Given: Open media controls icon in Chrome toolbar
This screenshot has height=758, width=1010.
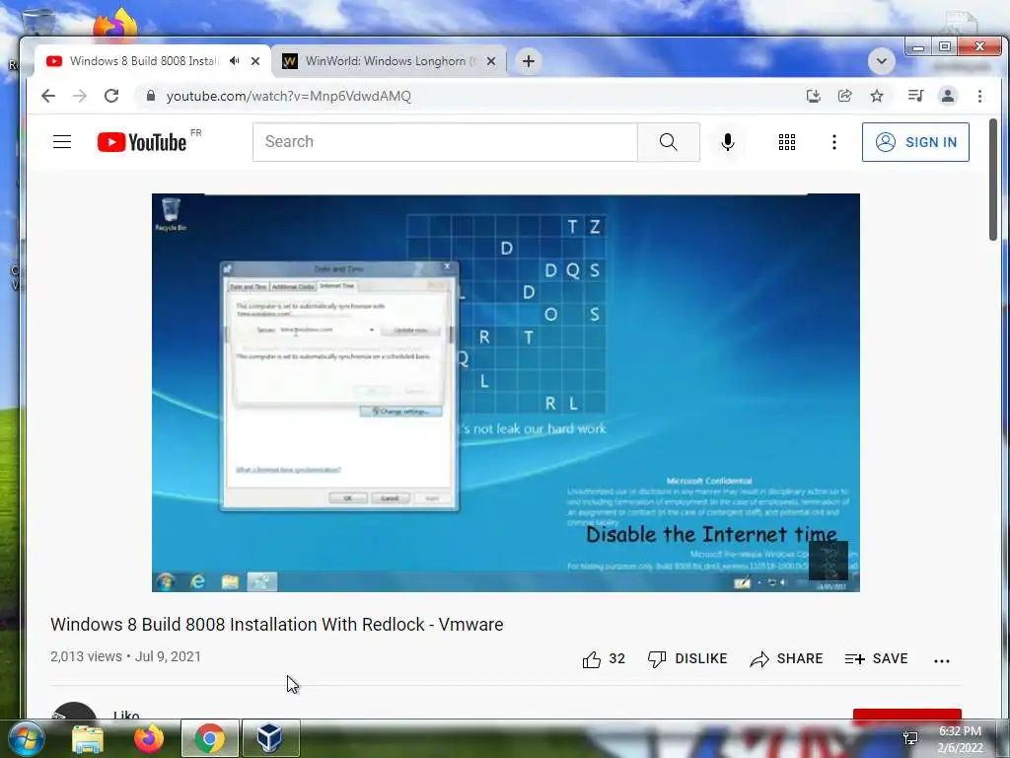Looking at the screenshot, I should click(915, 96).
